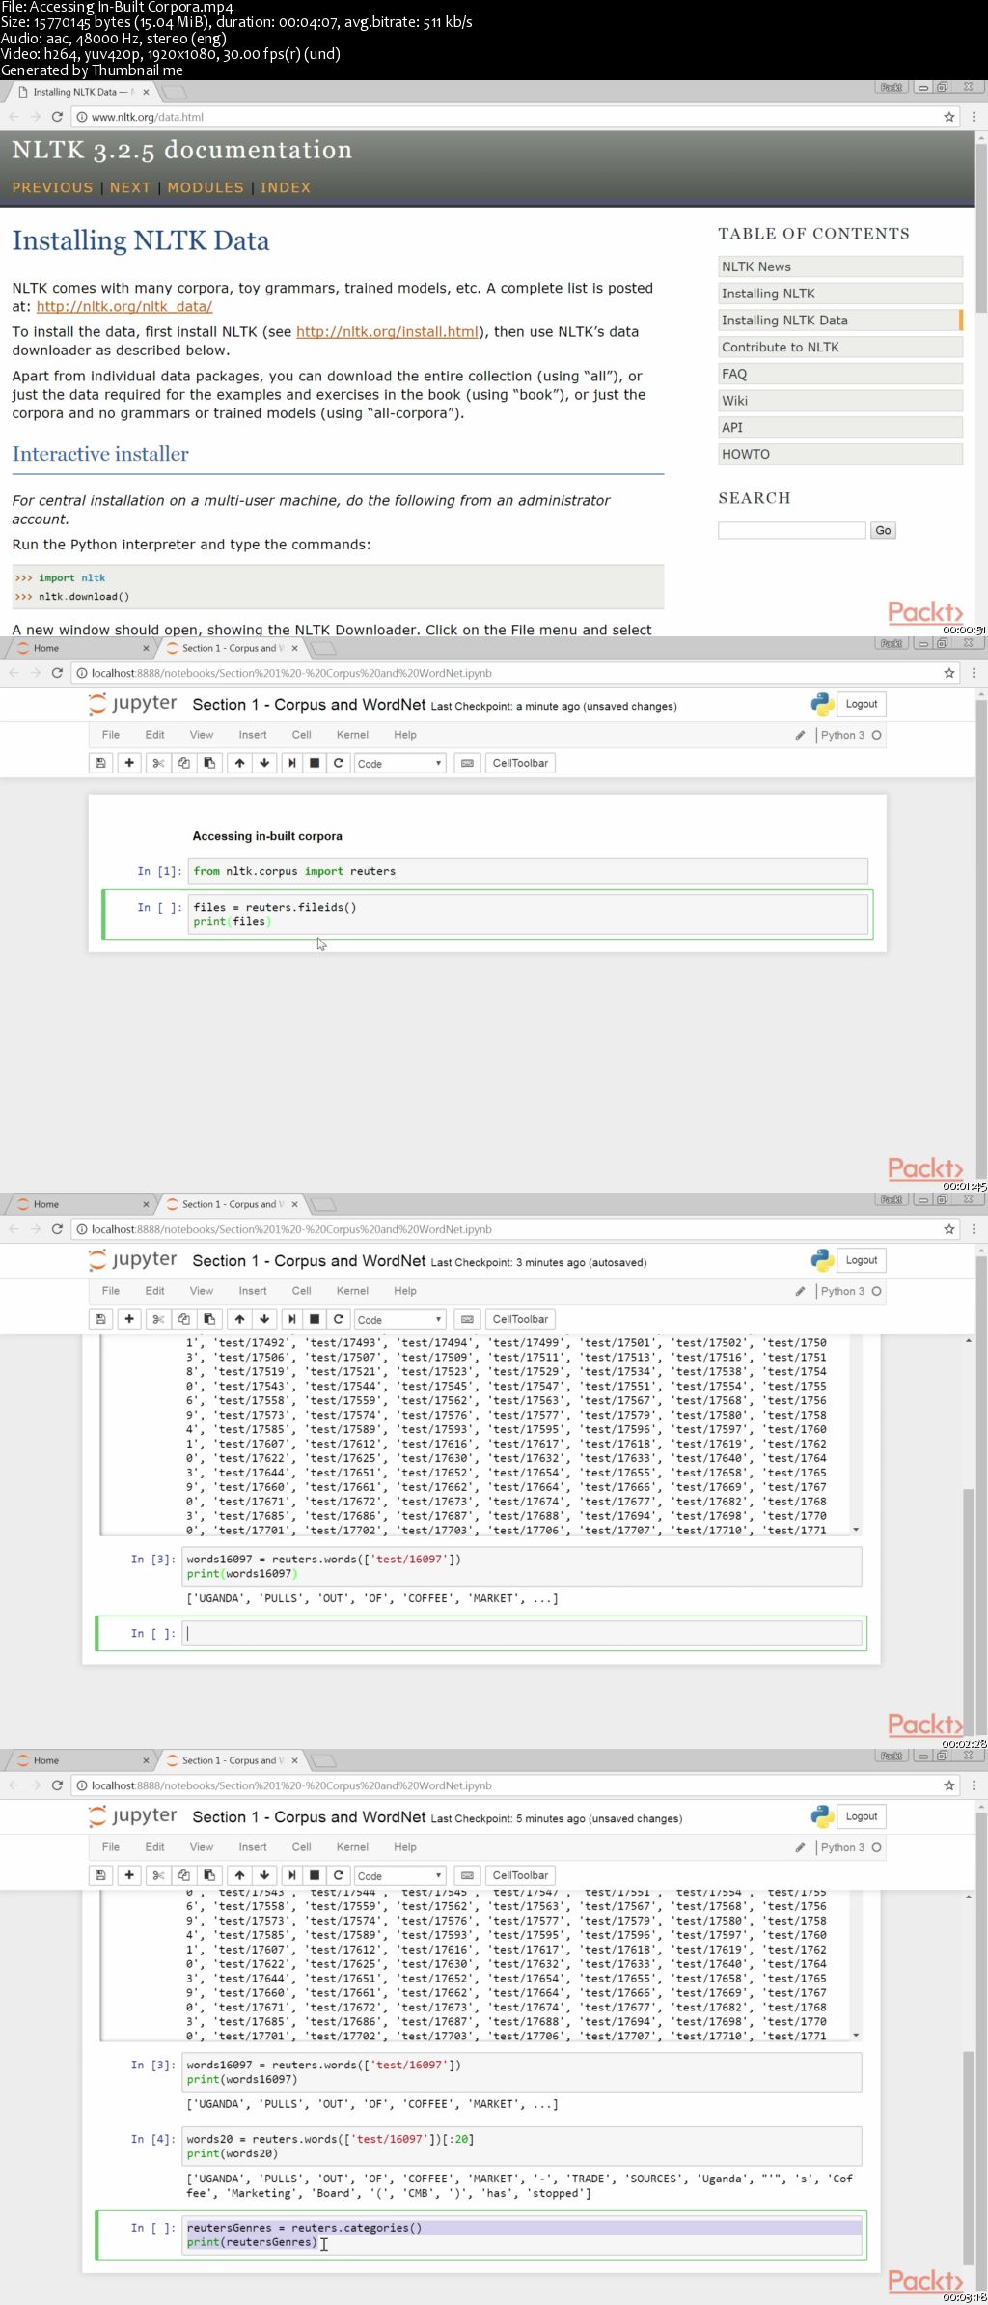Click insert cell plus icon in '5 minutes ago' notebook
The width and height of the screenshot is (988, 2305).
point(129,1875)
